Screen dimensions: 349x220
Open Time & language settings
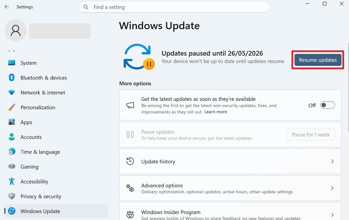56,152
